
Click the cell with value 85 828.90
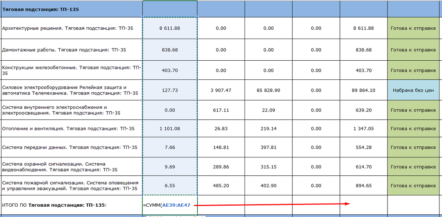[x=269, y=90]
